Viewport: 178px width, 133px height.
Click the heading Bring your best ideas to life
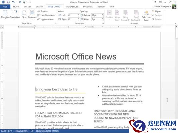[56, 89]
